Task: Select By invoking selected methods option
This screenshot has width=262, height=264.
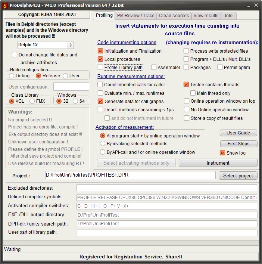Action: 103,144
